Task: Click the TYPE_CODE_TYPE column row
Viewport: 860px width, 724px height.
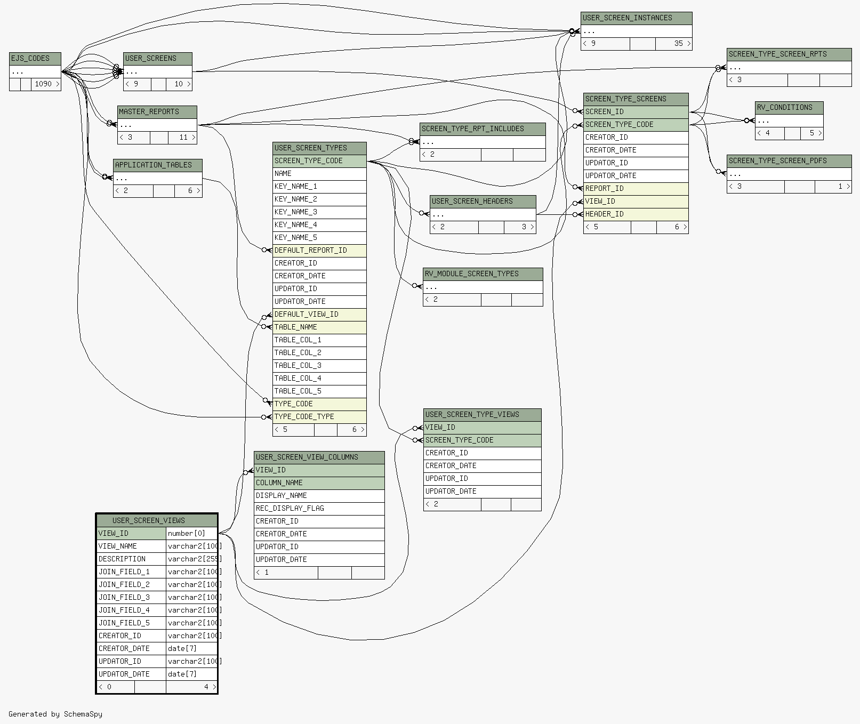Action: click(x=319, y=417)
